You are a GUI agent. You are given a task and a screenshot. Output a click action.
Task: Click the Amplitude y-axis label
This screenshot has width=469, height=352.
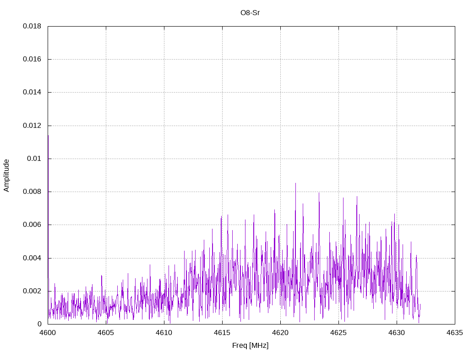pos(6,176)
